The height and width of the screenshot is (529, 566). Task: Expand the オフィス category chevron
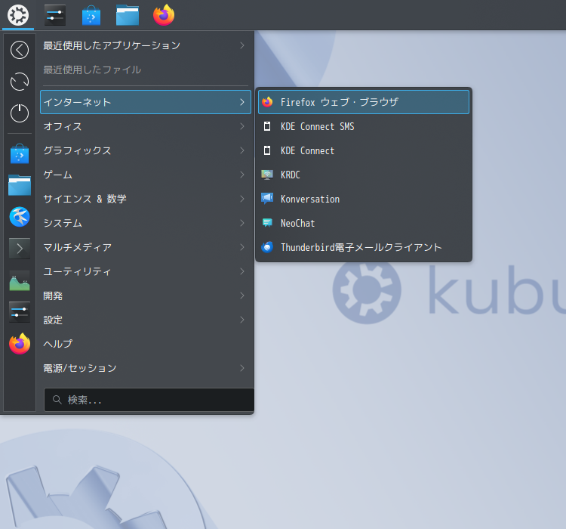point(242,126)
